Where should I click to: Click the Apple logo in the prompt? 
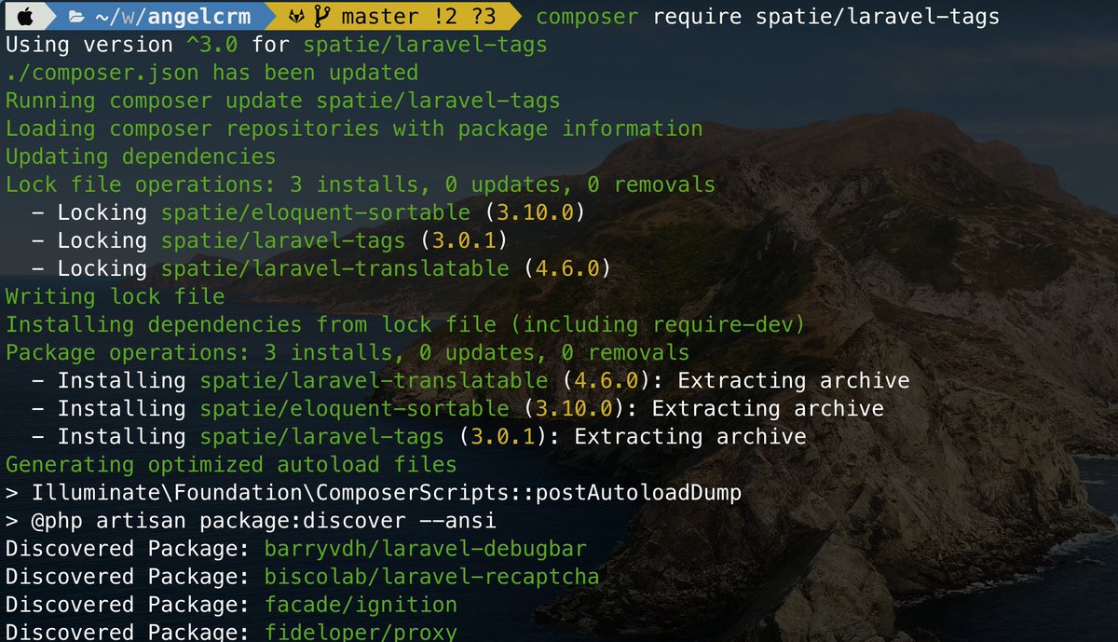coord(25,17)
